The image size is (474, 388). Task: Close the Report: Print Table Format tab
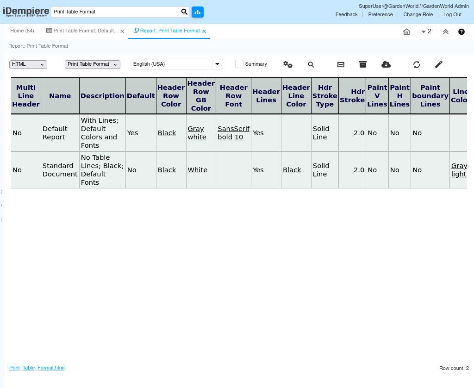pyautogui.click(x=204, y=31)
